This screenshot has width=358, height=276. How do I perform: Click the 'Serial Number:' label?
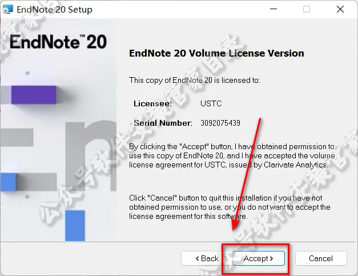click(x=163, y=123)
